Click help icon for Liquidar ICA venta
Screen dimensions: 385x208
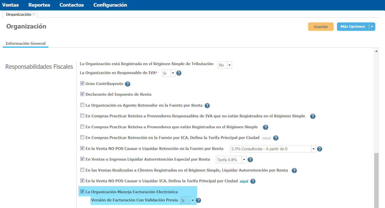(x=253, y=181)
